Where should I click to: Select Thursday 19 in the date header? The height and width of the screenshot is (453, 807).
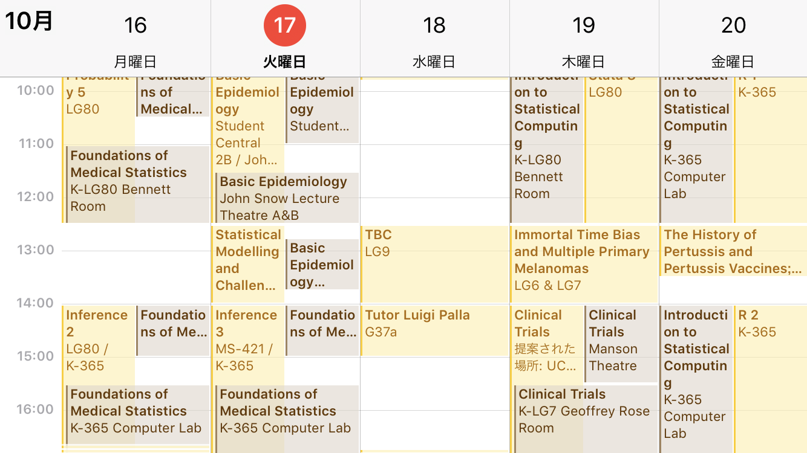pos(584,25)
